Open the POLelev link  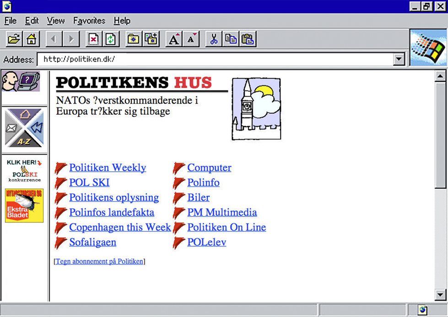pyautogui.click(x=207, y=242)
